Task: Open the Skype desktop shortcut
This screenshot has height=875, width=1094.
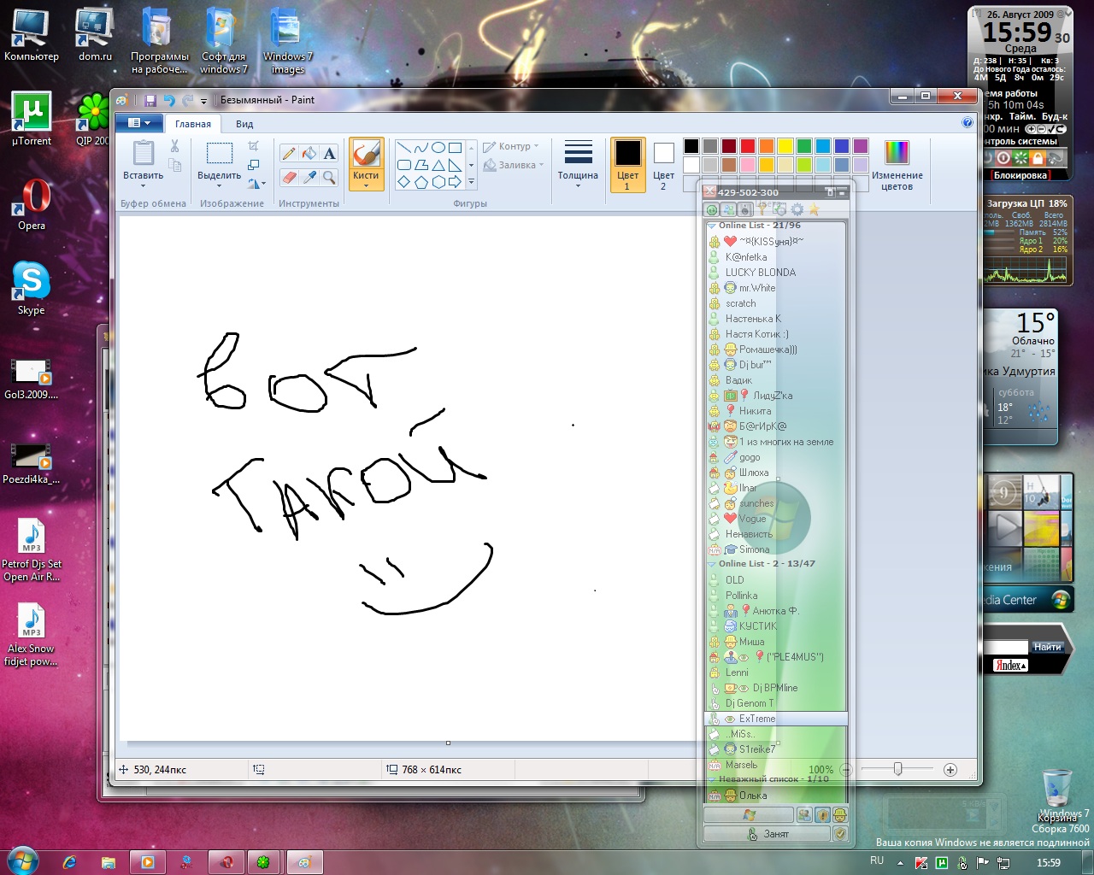Action: (x=32, y=288)
